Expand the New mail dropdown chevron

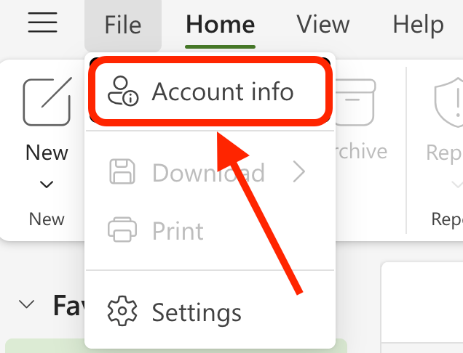[x=47, y=184]
